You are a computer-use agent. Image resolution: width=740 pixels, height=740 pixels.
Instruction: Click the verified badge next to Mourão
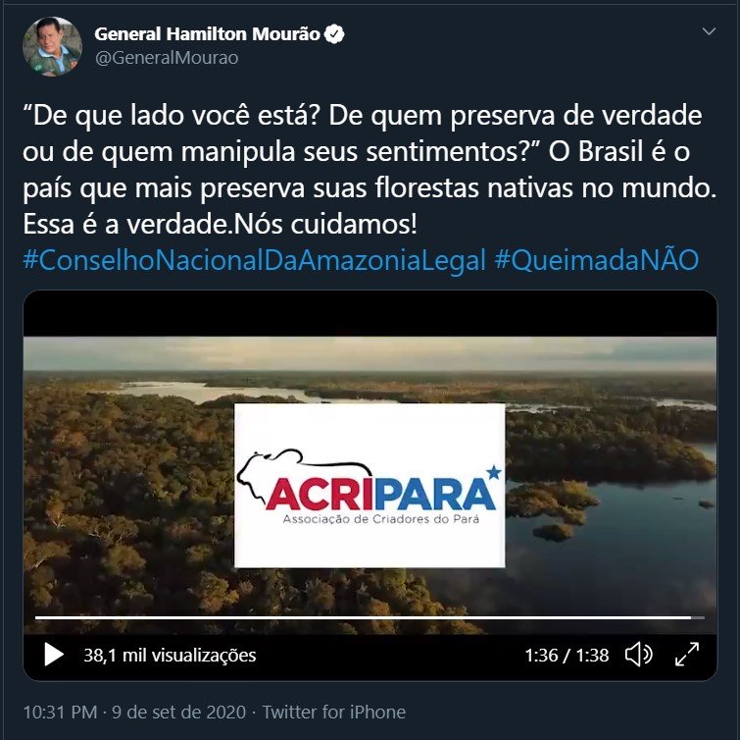[x=334, y=34]
